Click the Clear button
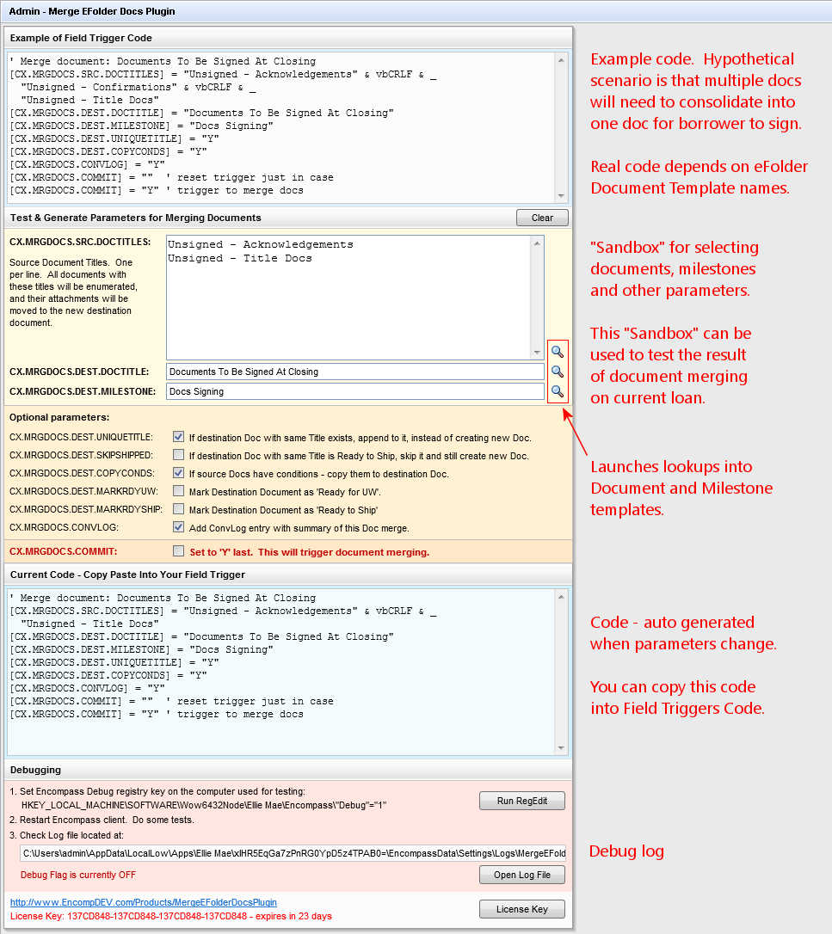 (x=542, y=218)
